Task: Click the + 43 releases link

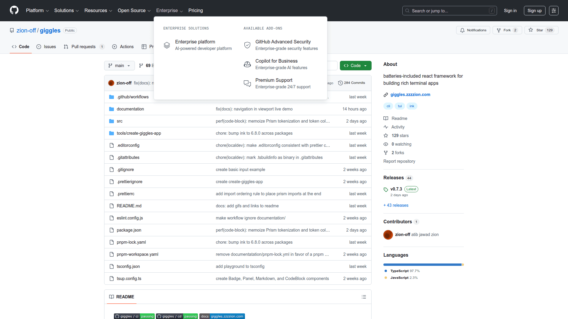Action: click(396, 205)
